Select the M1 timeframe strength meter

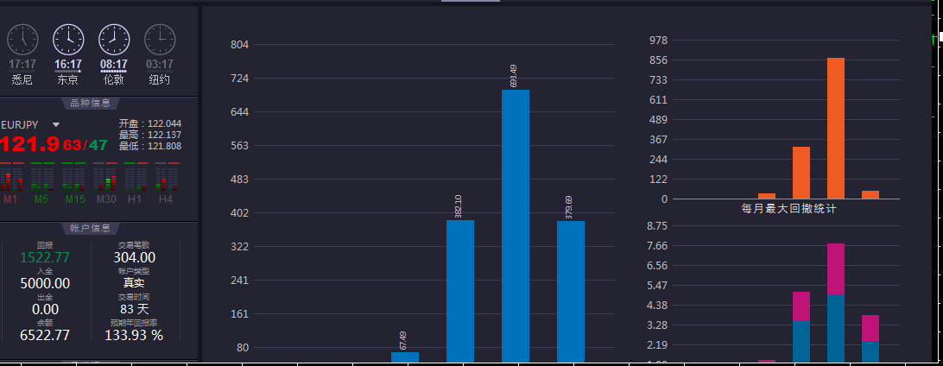point(12,184)
